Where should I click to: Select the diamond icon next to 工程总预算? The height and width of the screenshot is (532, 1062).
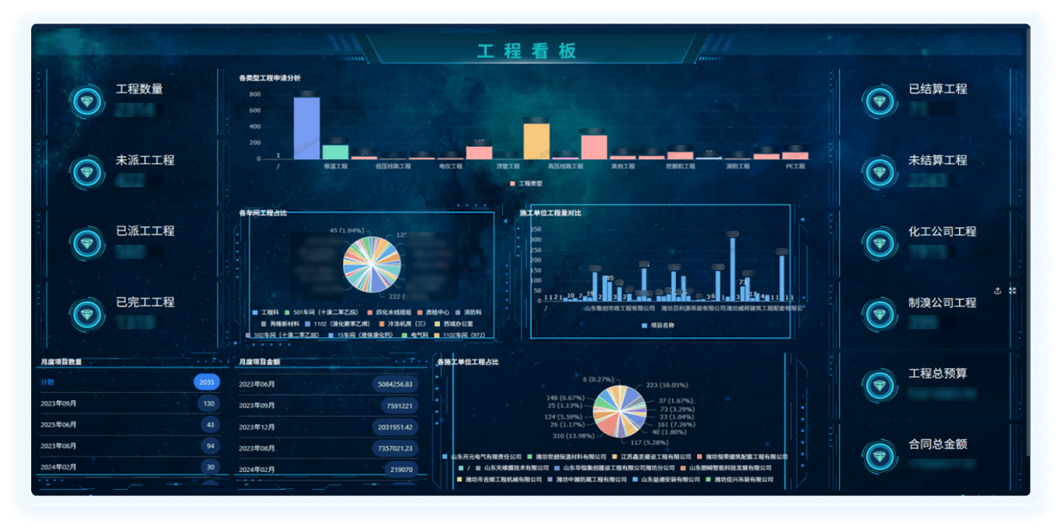[x=879, y=385]
